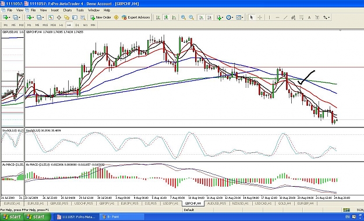
Task: Open the Tools menu
Action: click(x=80, y=10)
